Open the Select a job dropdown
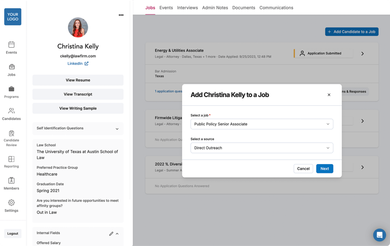The height and width of the screenshot is (246, 390). click(262, 124)
